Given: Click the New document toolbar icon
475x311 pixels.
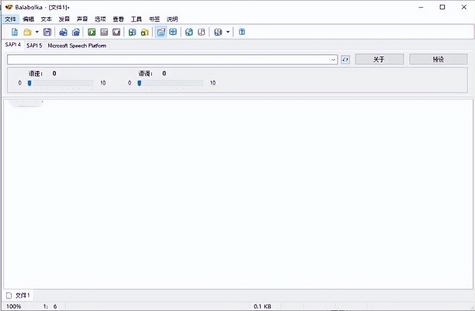Looking at the screenshot, I should tap(15, 32).
